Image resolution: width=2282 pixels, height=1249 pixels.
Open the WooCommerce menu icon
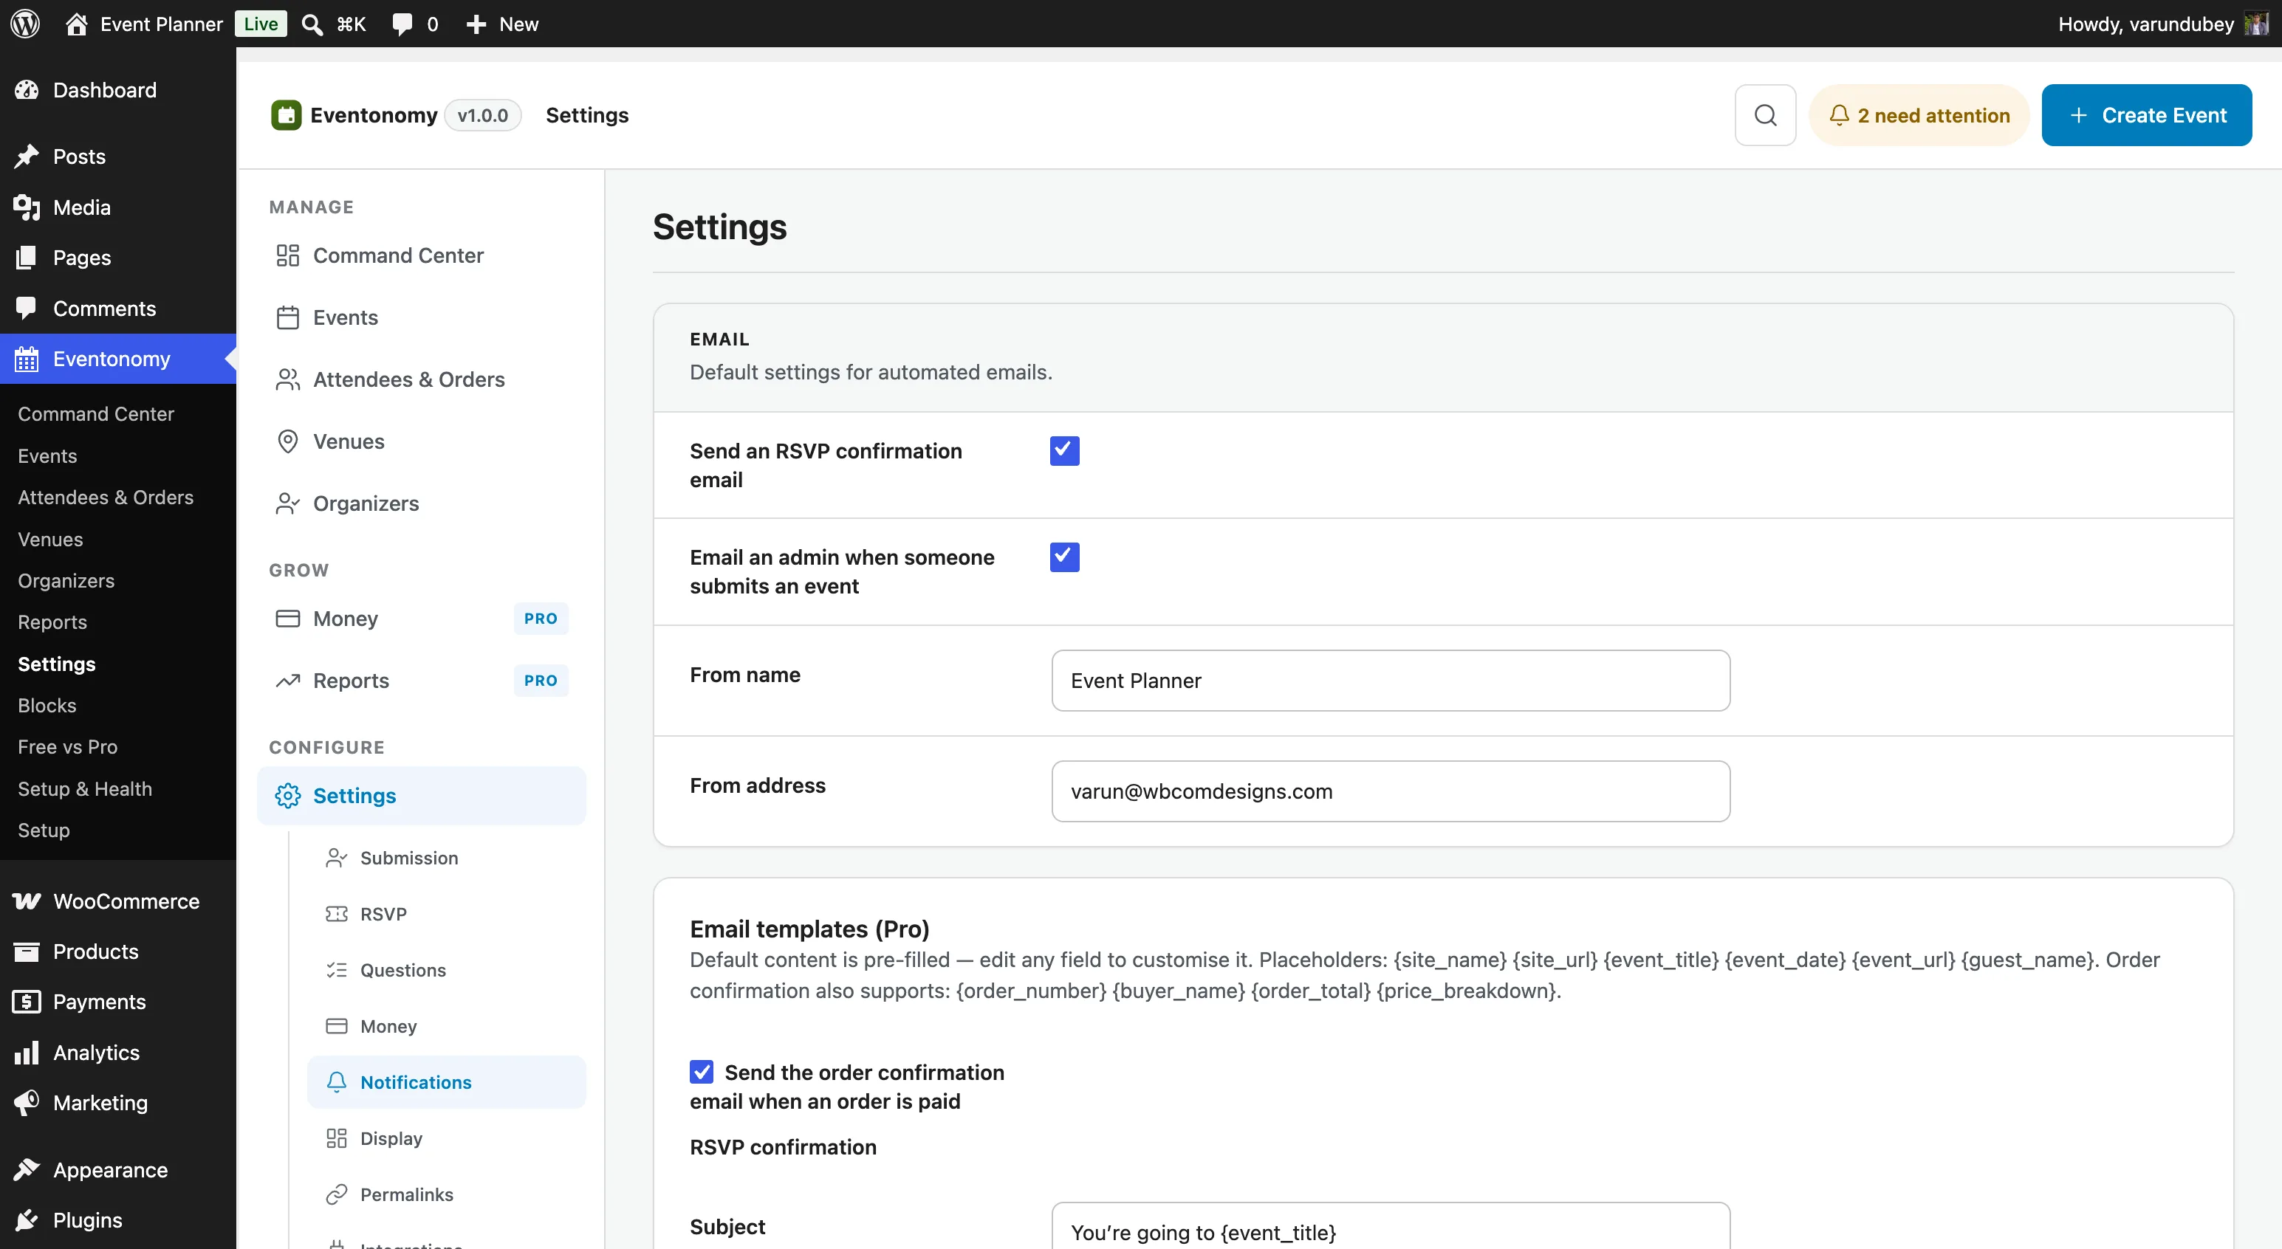point(27,901)
